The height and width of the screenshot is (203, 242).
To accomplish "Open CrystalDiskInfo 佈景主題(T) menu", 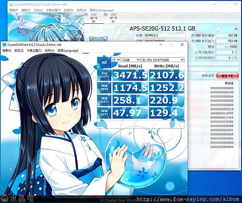I will [53, 10].
